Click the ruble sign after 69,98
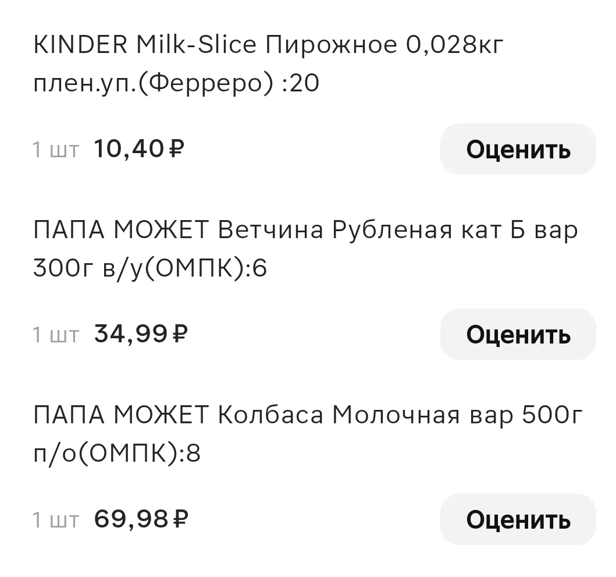 pos(181,519)
